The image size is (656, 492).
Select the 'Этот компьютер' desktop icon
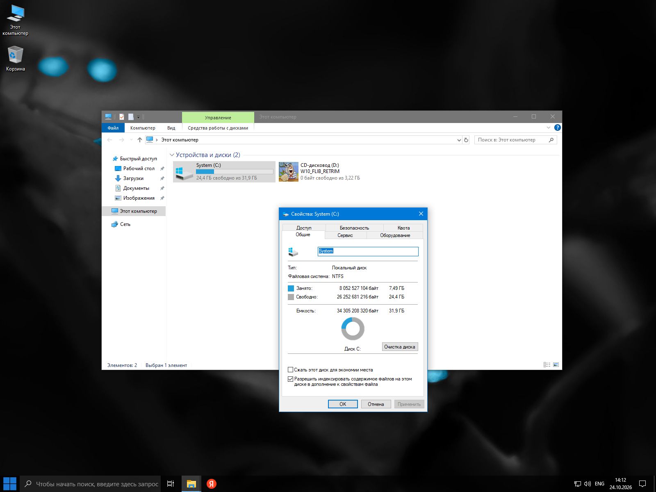[x=15, y=20]
